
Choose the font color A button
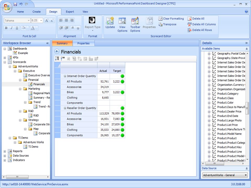click(33, 28)
